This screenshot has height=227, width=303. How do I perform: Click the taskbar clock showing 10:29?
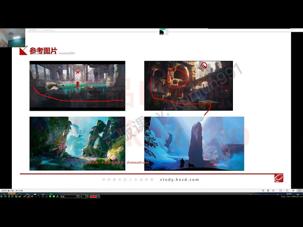[x=289, y=194]
